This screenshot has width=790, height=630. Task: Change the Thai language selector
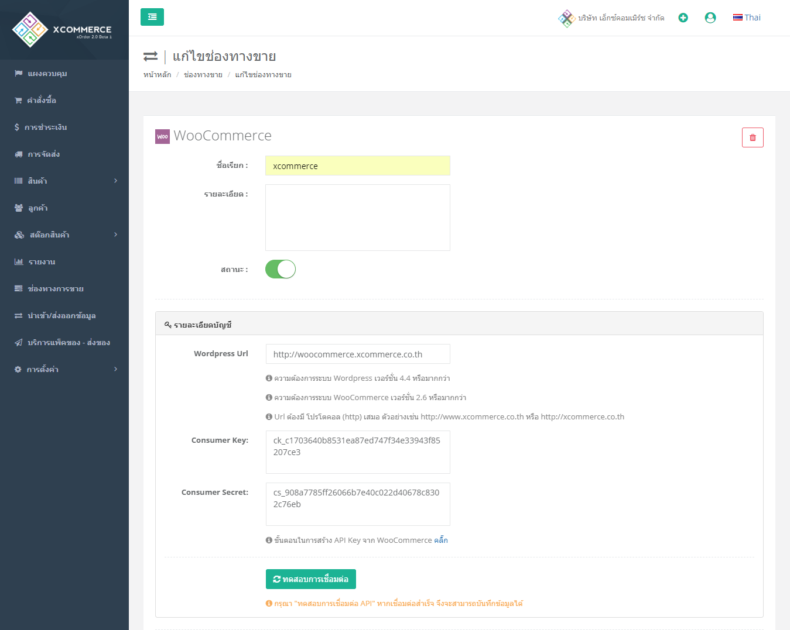pyautogui.click(x=747, y=18)
